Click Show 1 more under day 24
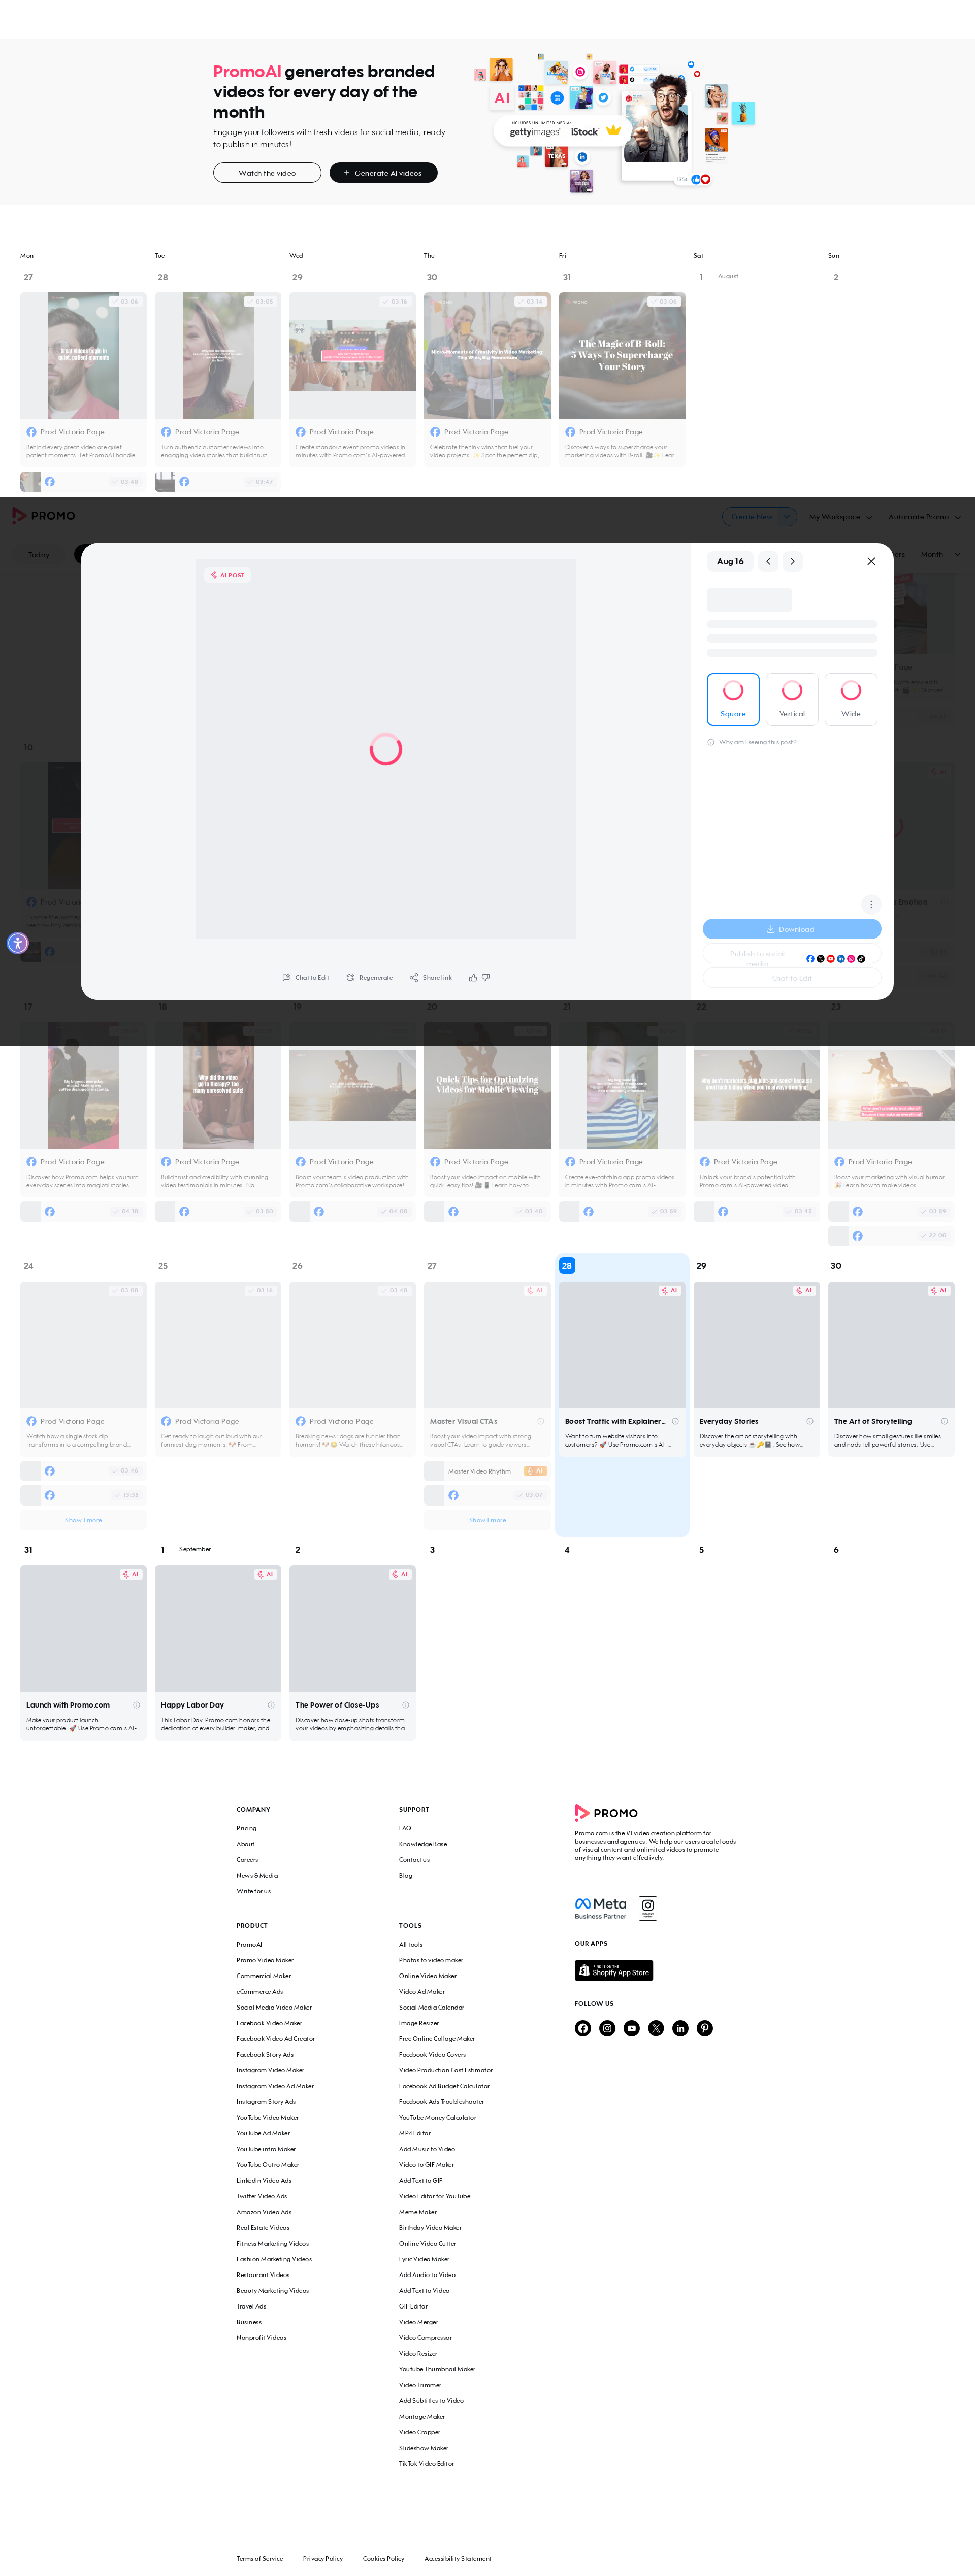This screenshot has width=975, height=2576. [x=83, y=1520]
